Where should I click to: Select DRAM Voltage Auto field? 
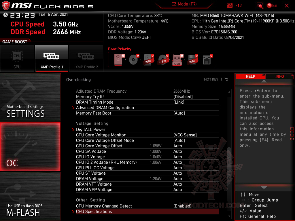click(177, 178)
